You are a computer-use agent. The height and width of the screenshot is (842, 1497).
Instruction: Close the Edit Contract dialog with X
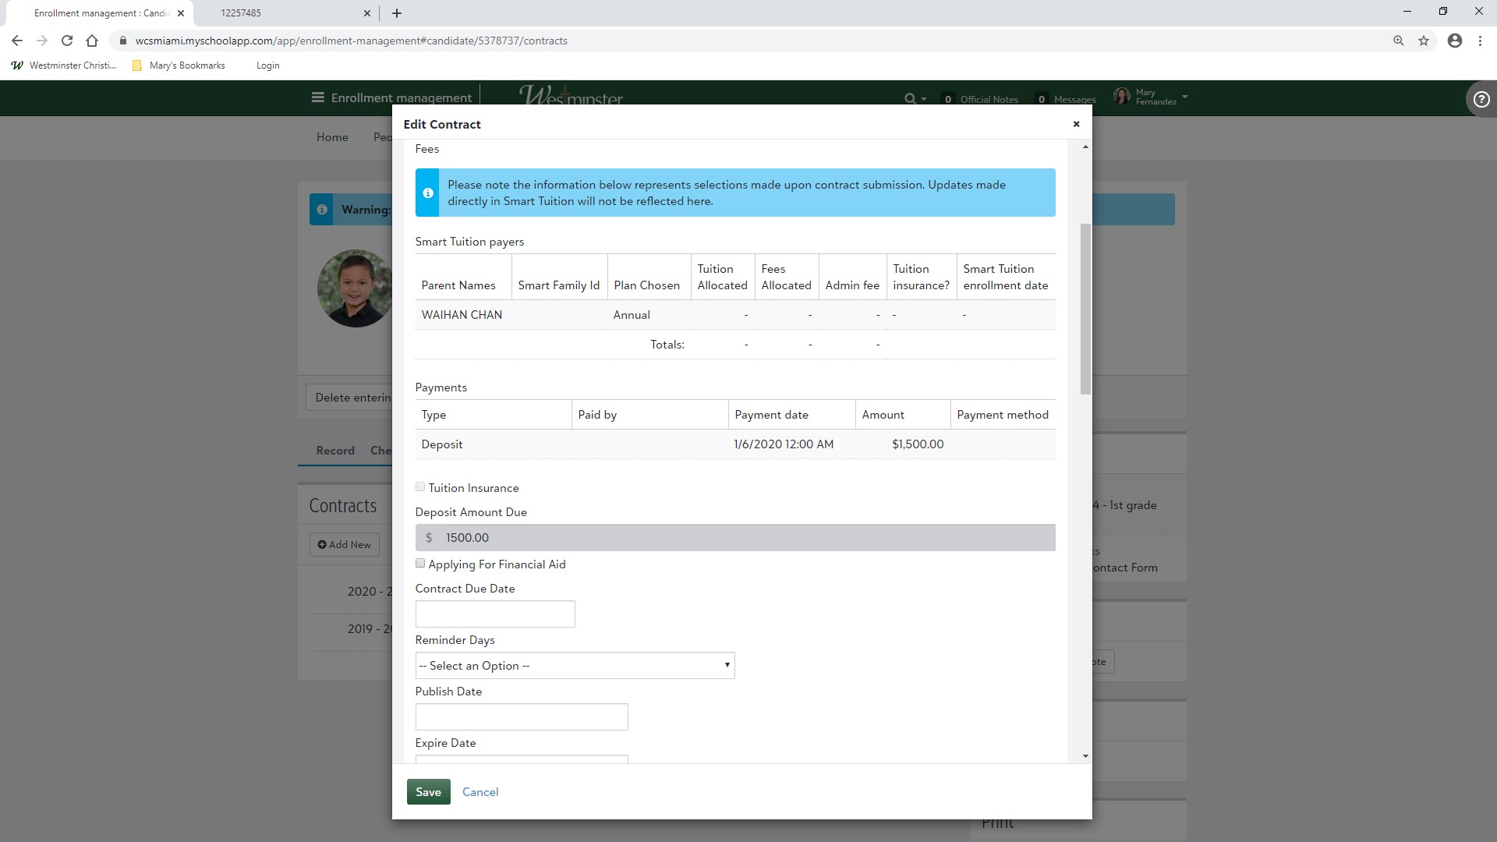coord(1076,124)
